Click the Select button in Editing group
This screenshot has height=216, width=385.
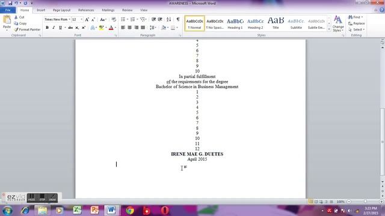pyautogui.click(x=356, y=29)
